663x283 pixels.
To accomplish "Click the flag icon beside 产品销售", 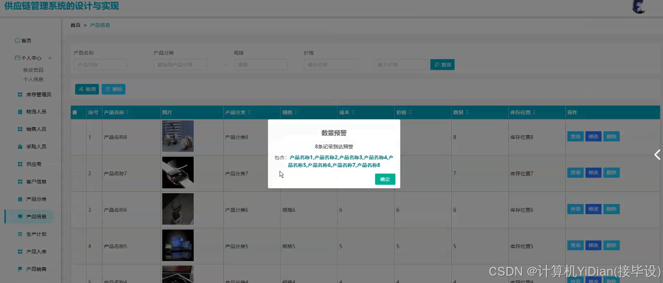I will point(20,269).
